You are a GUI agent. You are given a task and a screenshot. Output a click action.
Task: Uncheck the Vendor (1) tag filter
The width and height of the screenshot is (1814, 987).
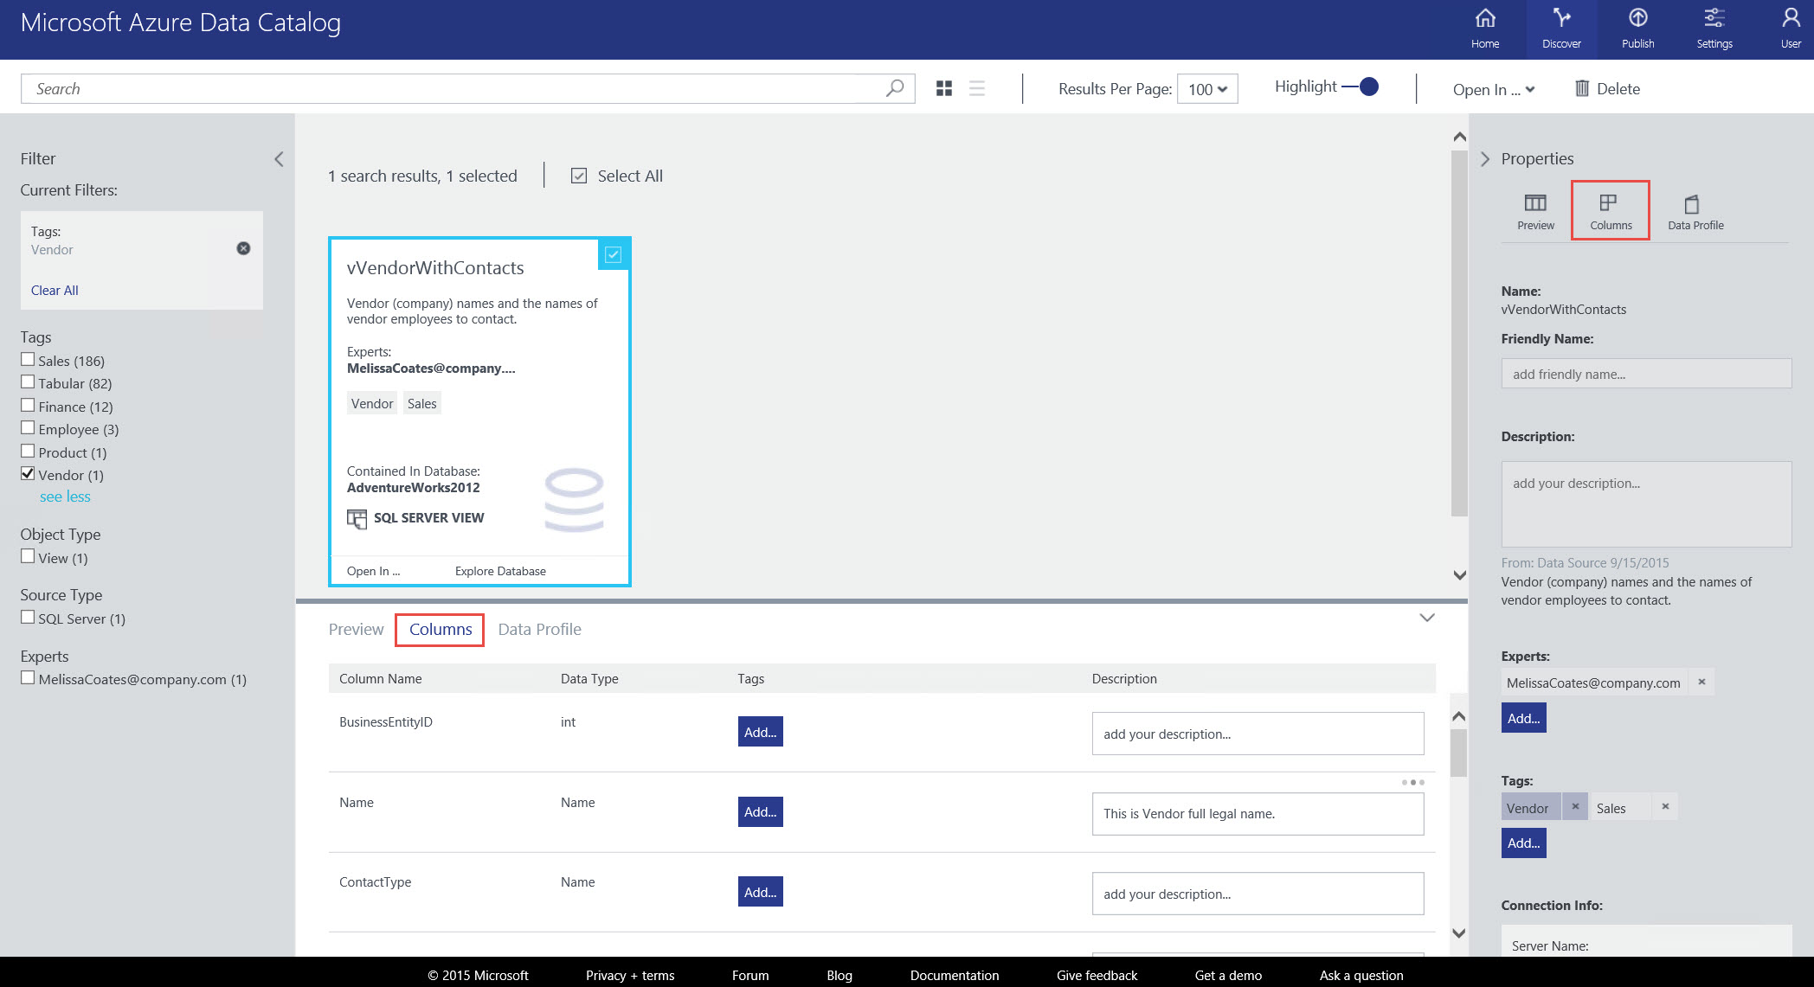pos(28,473)
